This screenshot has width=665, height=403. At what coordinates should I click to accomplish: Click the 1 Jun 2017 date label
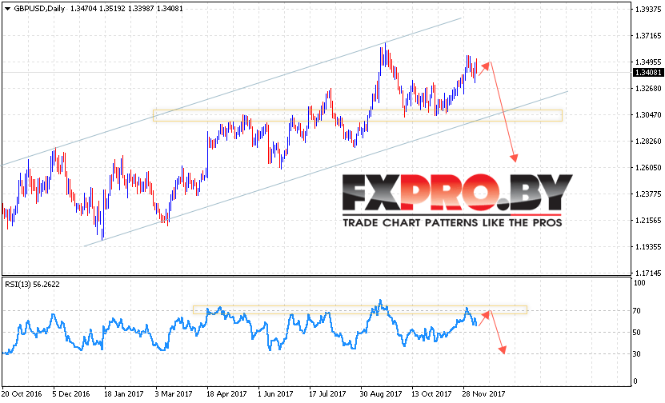coord(275,394)
